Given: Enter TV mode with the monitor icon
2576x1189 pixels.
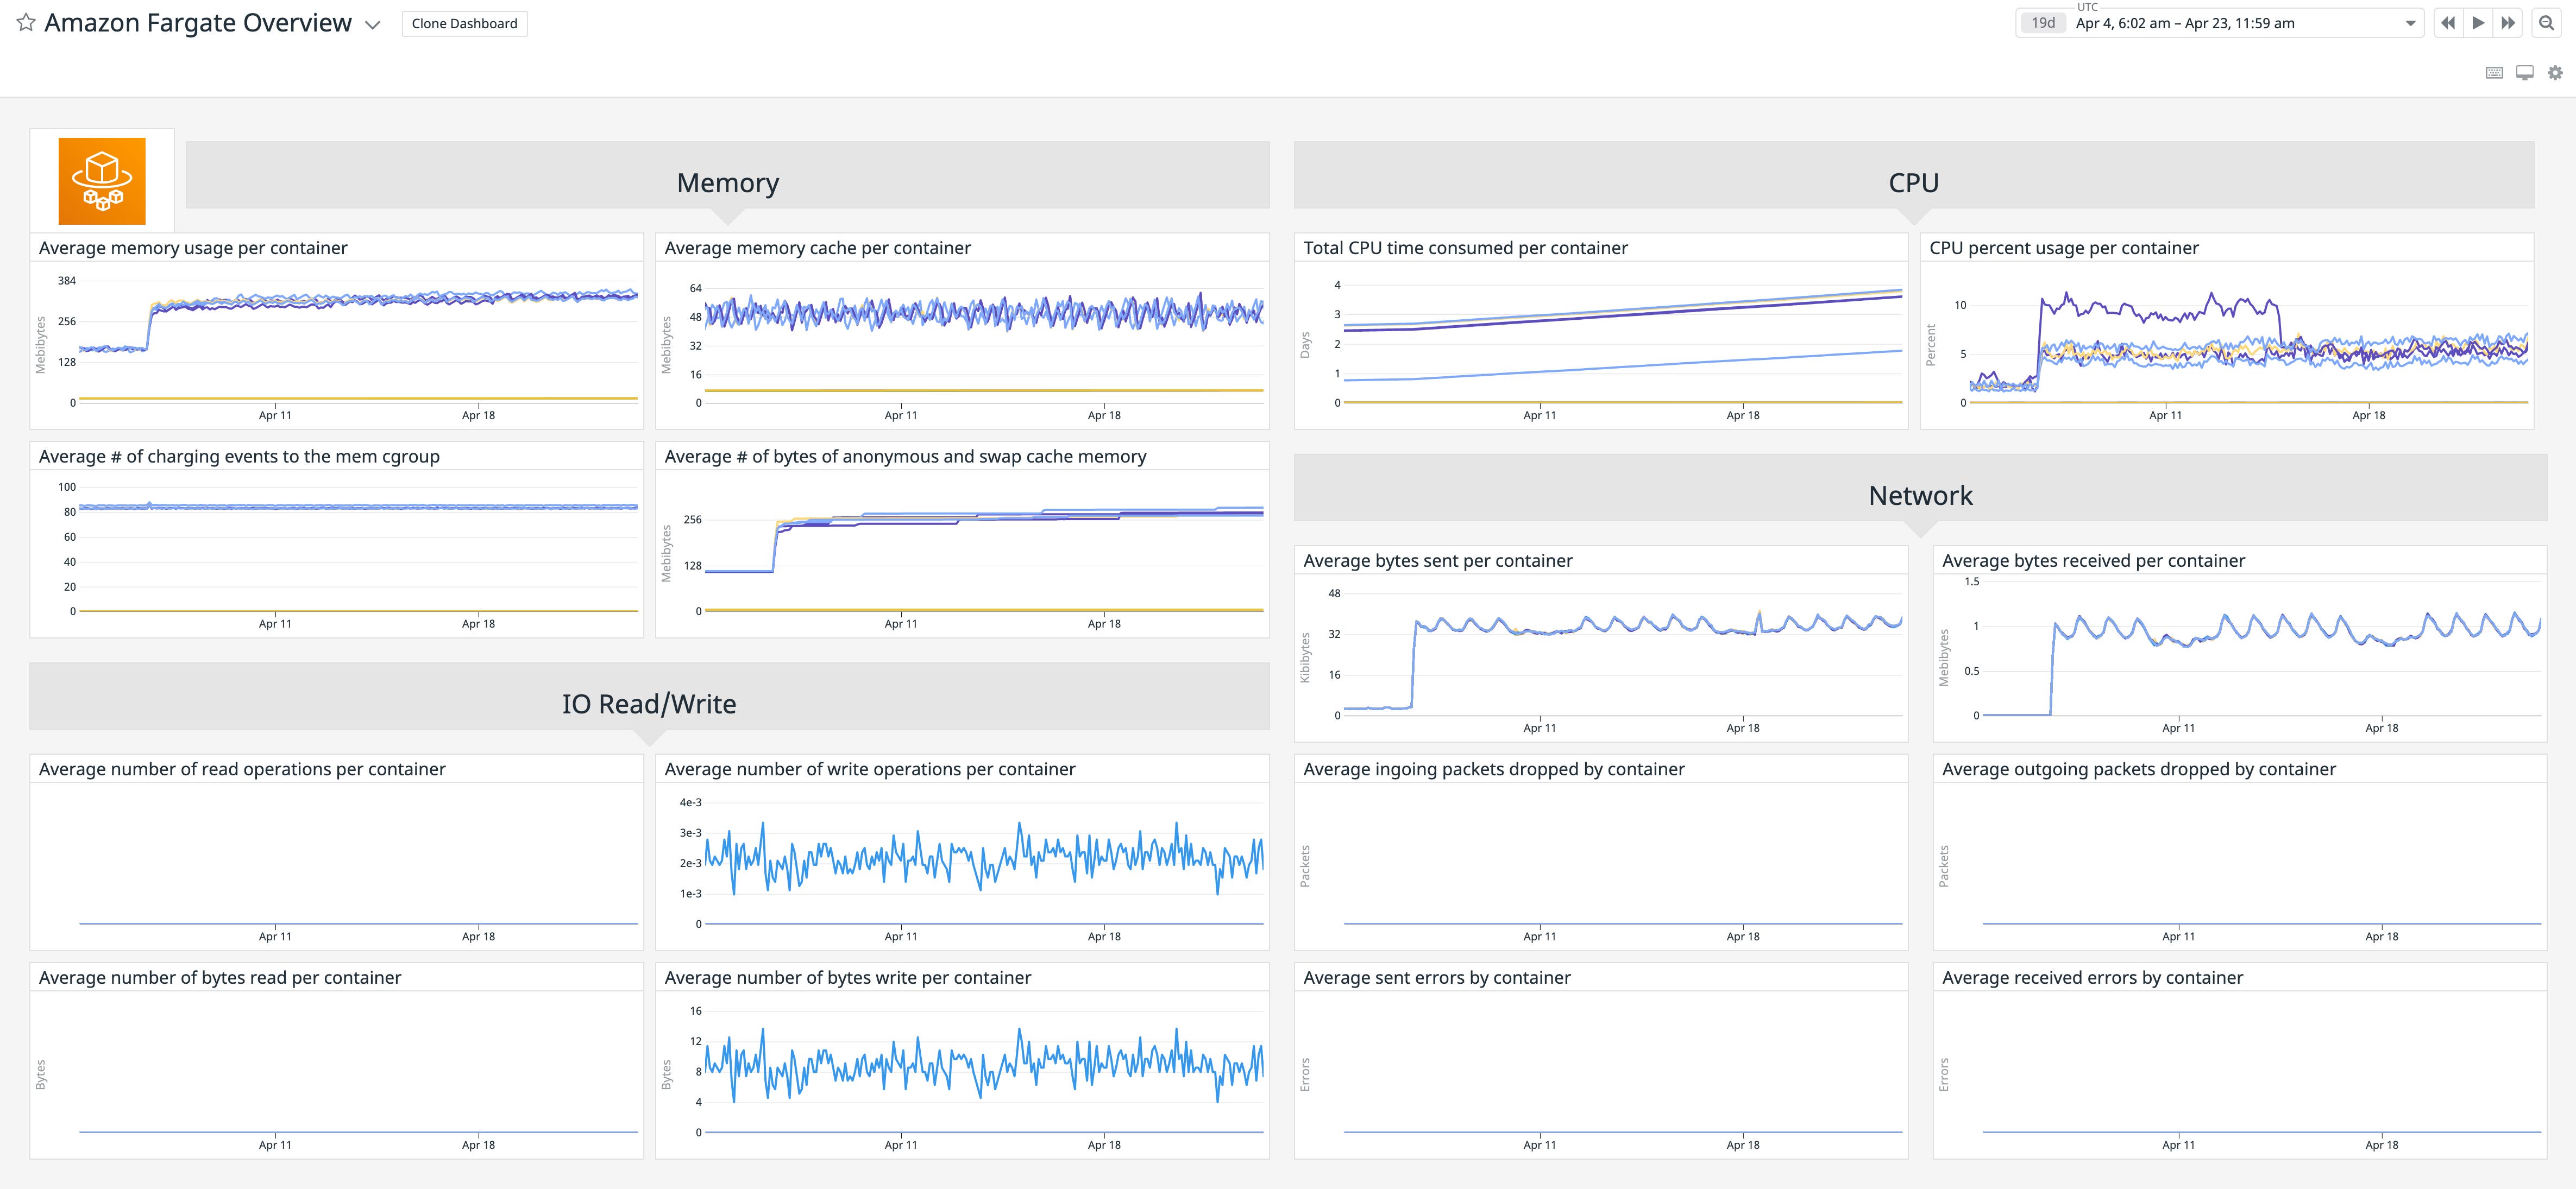Looking at the screenshot, I should 2524,72.
